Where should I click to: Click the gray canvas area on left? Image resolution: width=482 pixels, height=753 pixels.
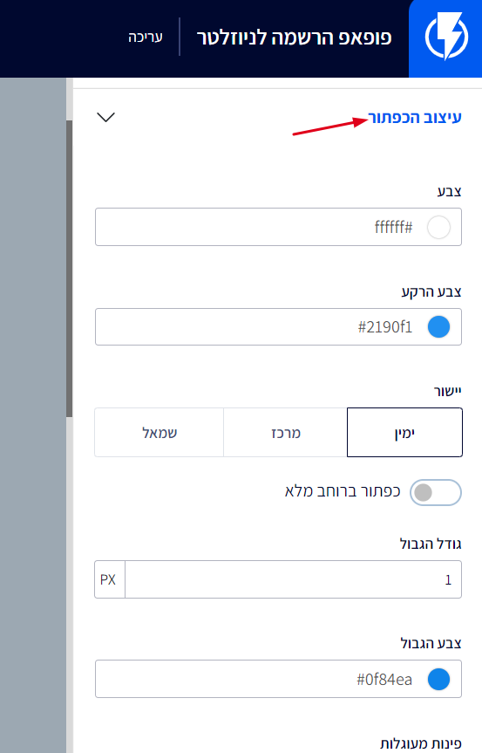point(32,415)
